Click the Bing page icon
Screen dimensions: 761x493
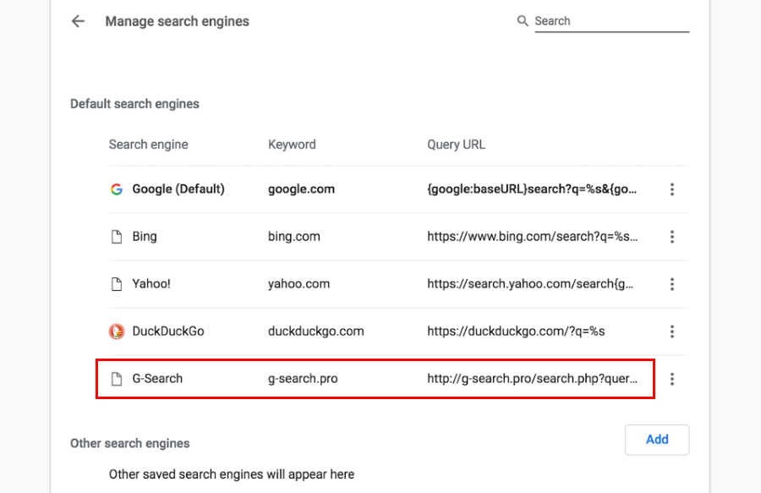(117, 237)
